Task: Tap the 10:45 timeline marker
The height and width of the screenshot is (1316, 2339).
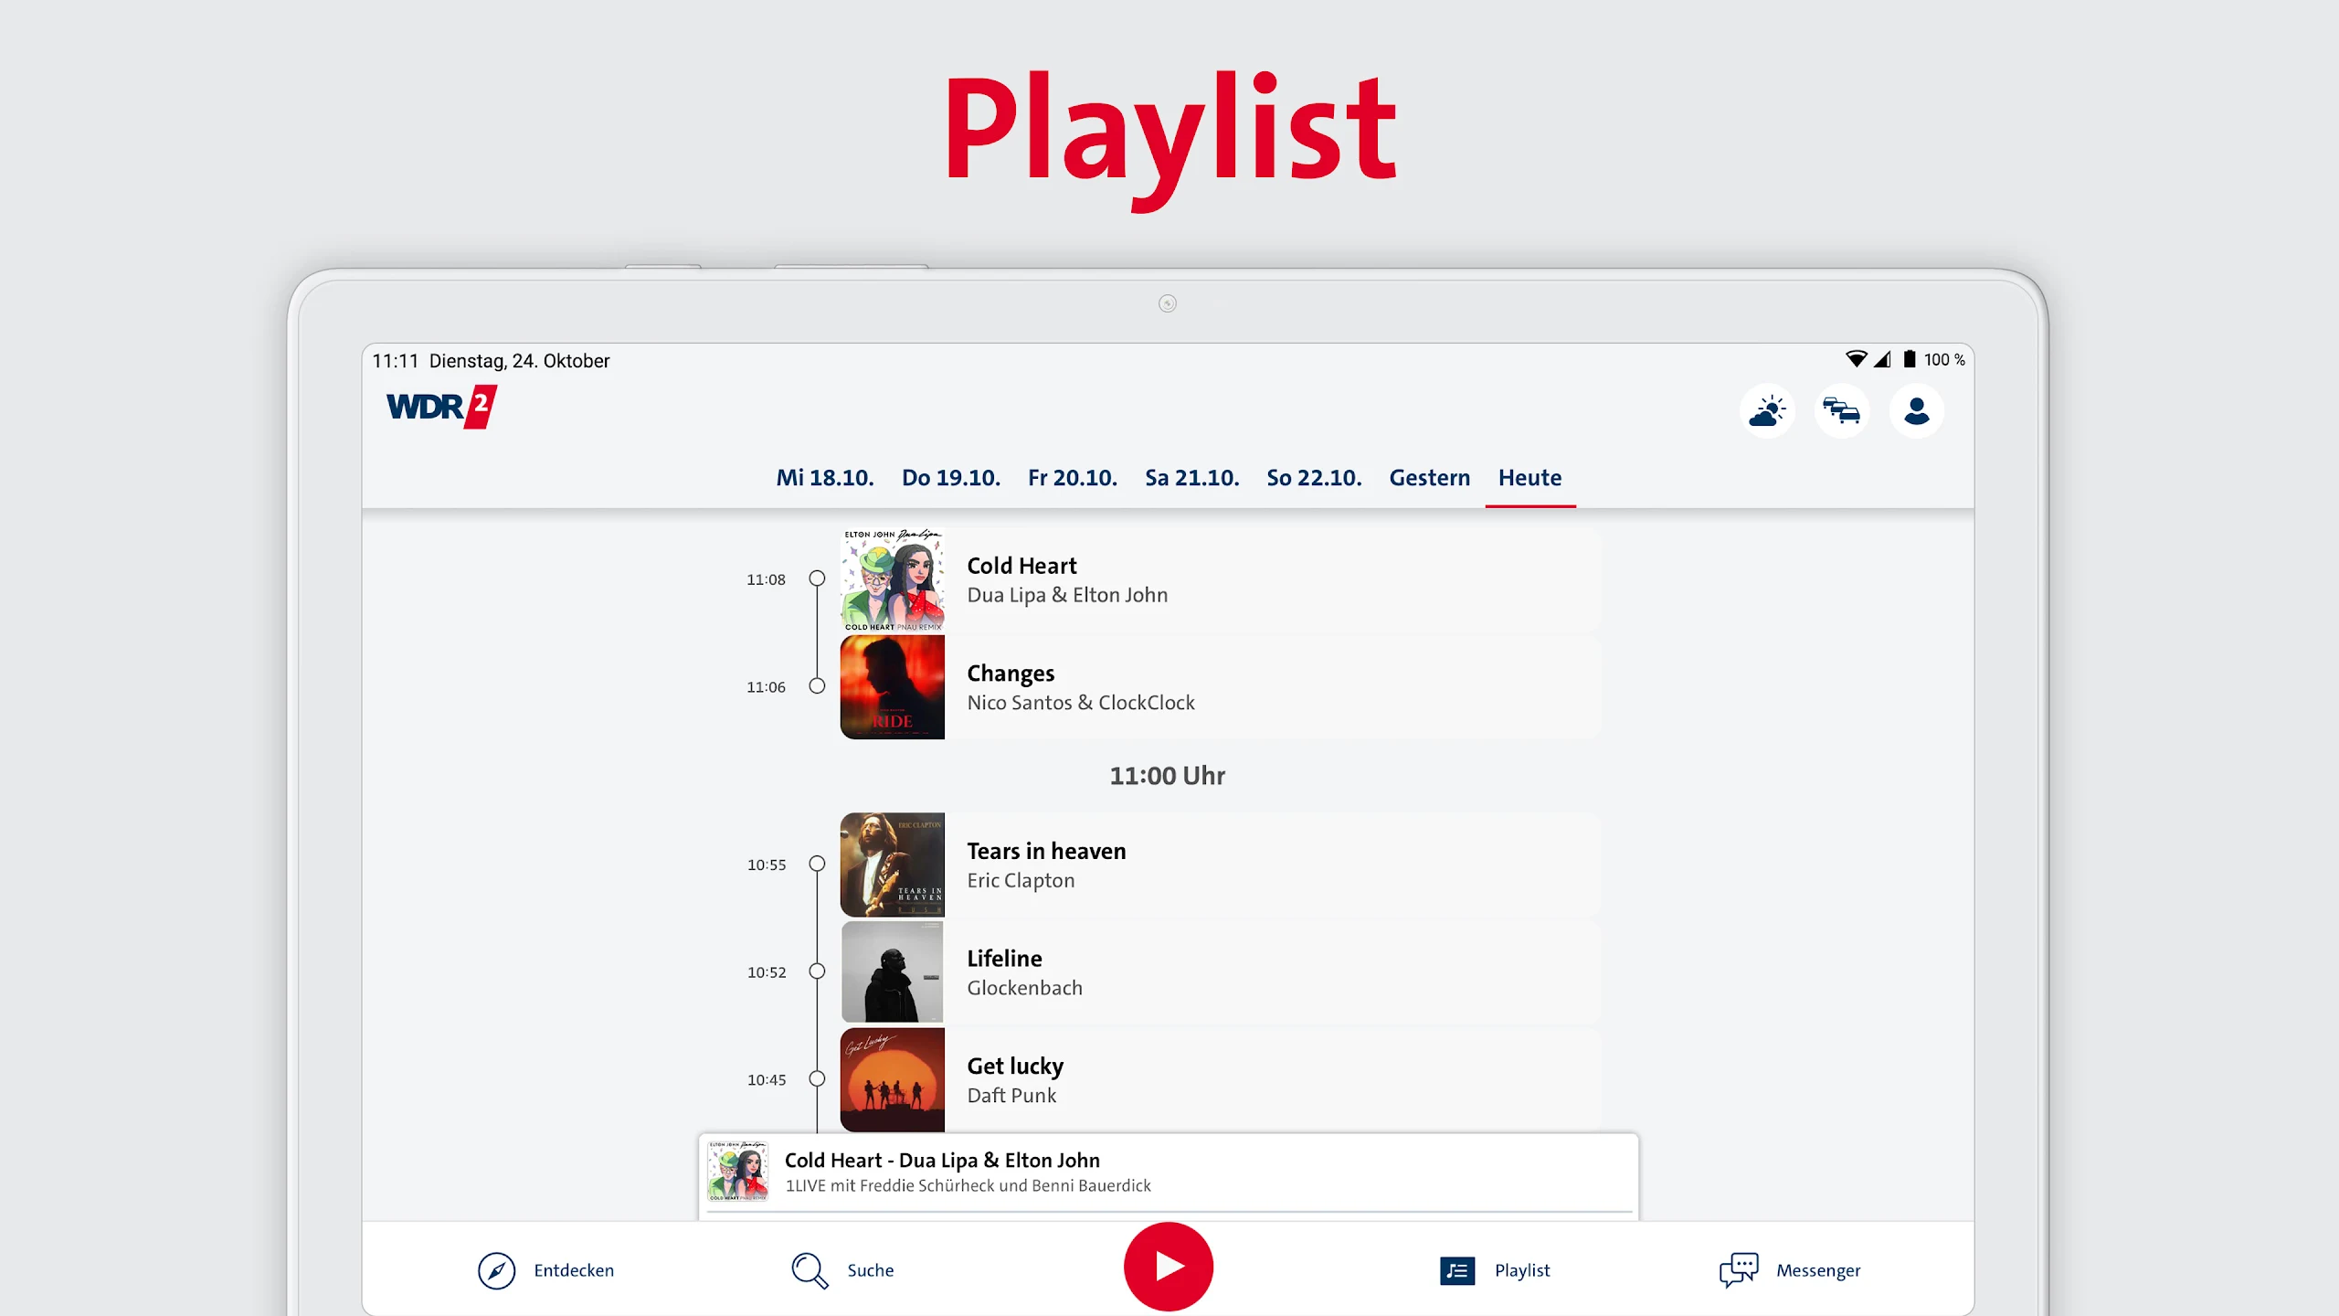Action: click(817, 1079)
